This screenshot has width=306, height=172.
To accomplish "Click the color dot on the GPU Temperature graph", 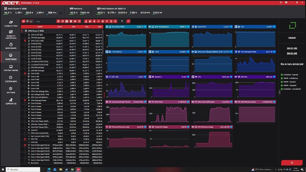I will pos(188,27).
